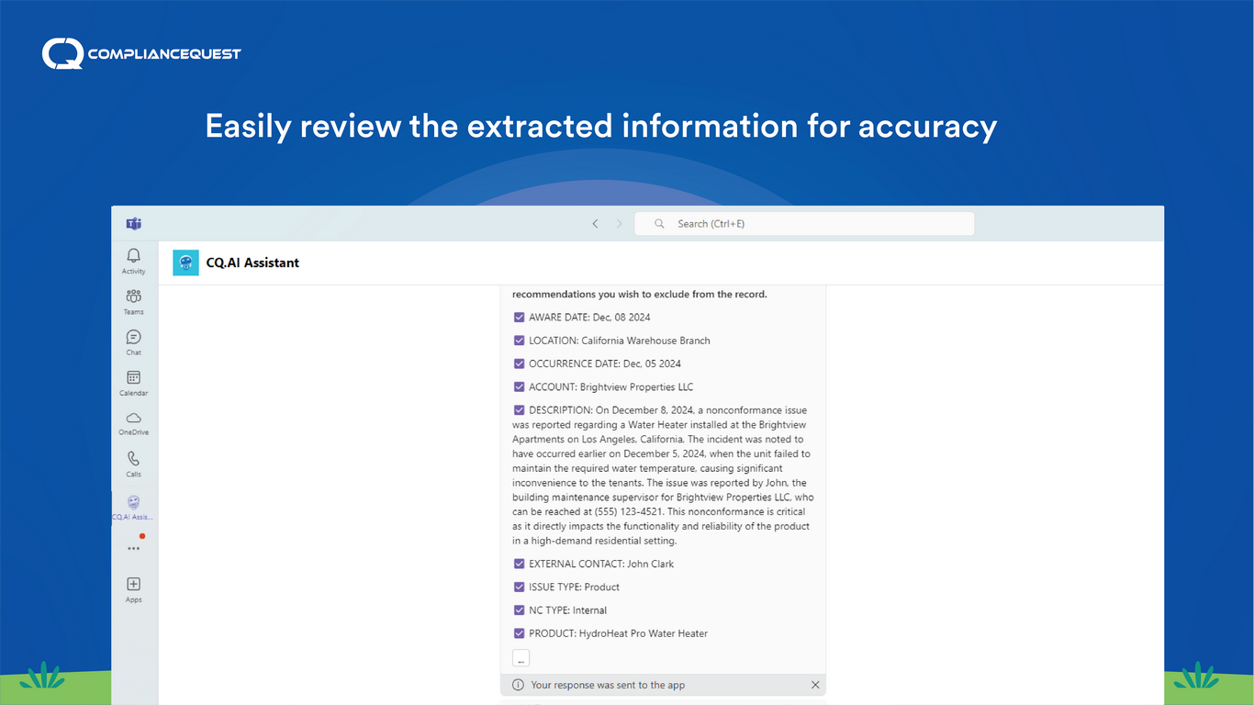This screenshot has height=705, width=1254.
Task: Uncheck the NC TYPE checkbox
Action: [520, 610]
